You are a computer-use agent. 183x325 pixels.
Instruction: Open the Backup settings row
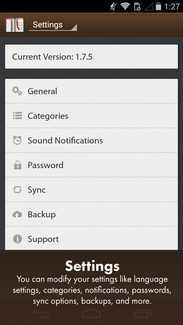(x=91, y=214)
